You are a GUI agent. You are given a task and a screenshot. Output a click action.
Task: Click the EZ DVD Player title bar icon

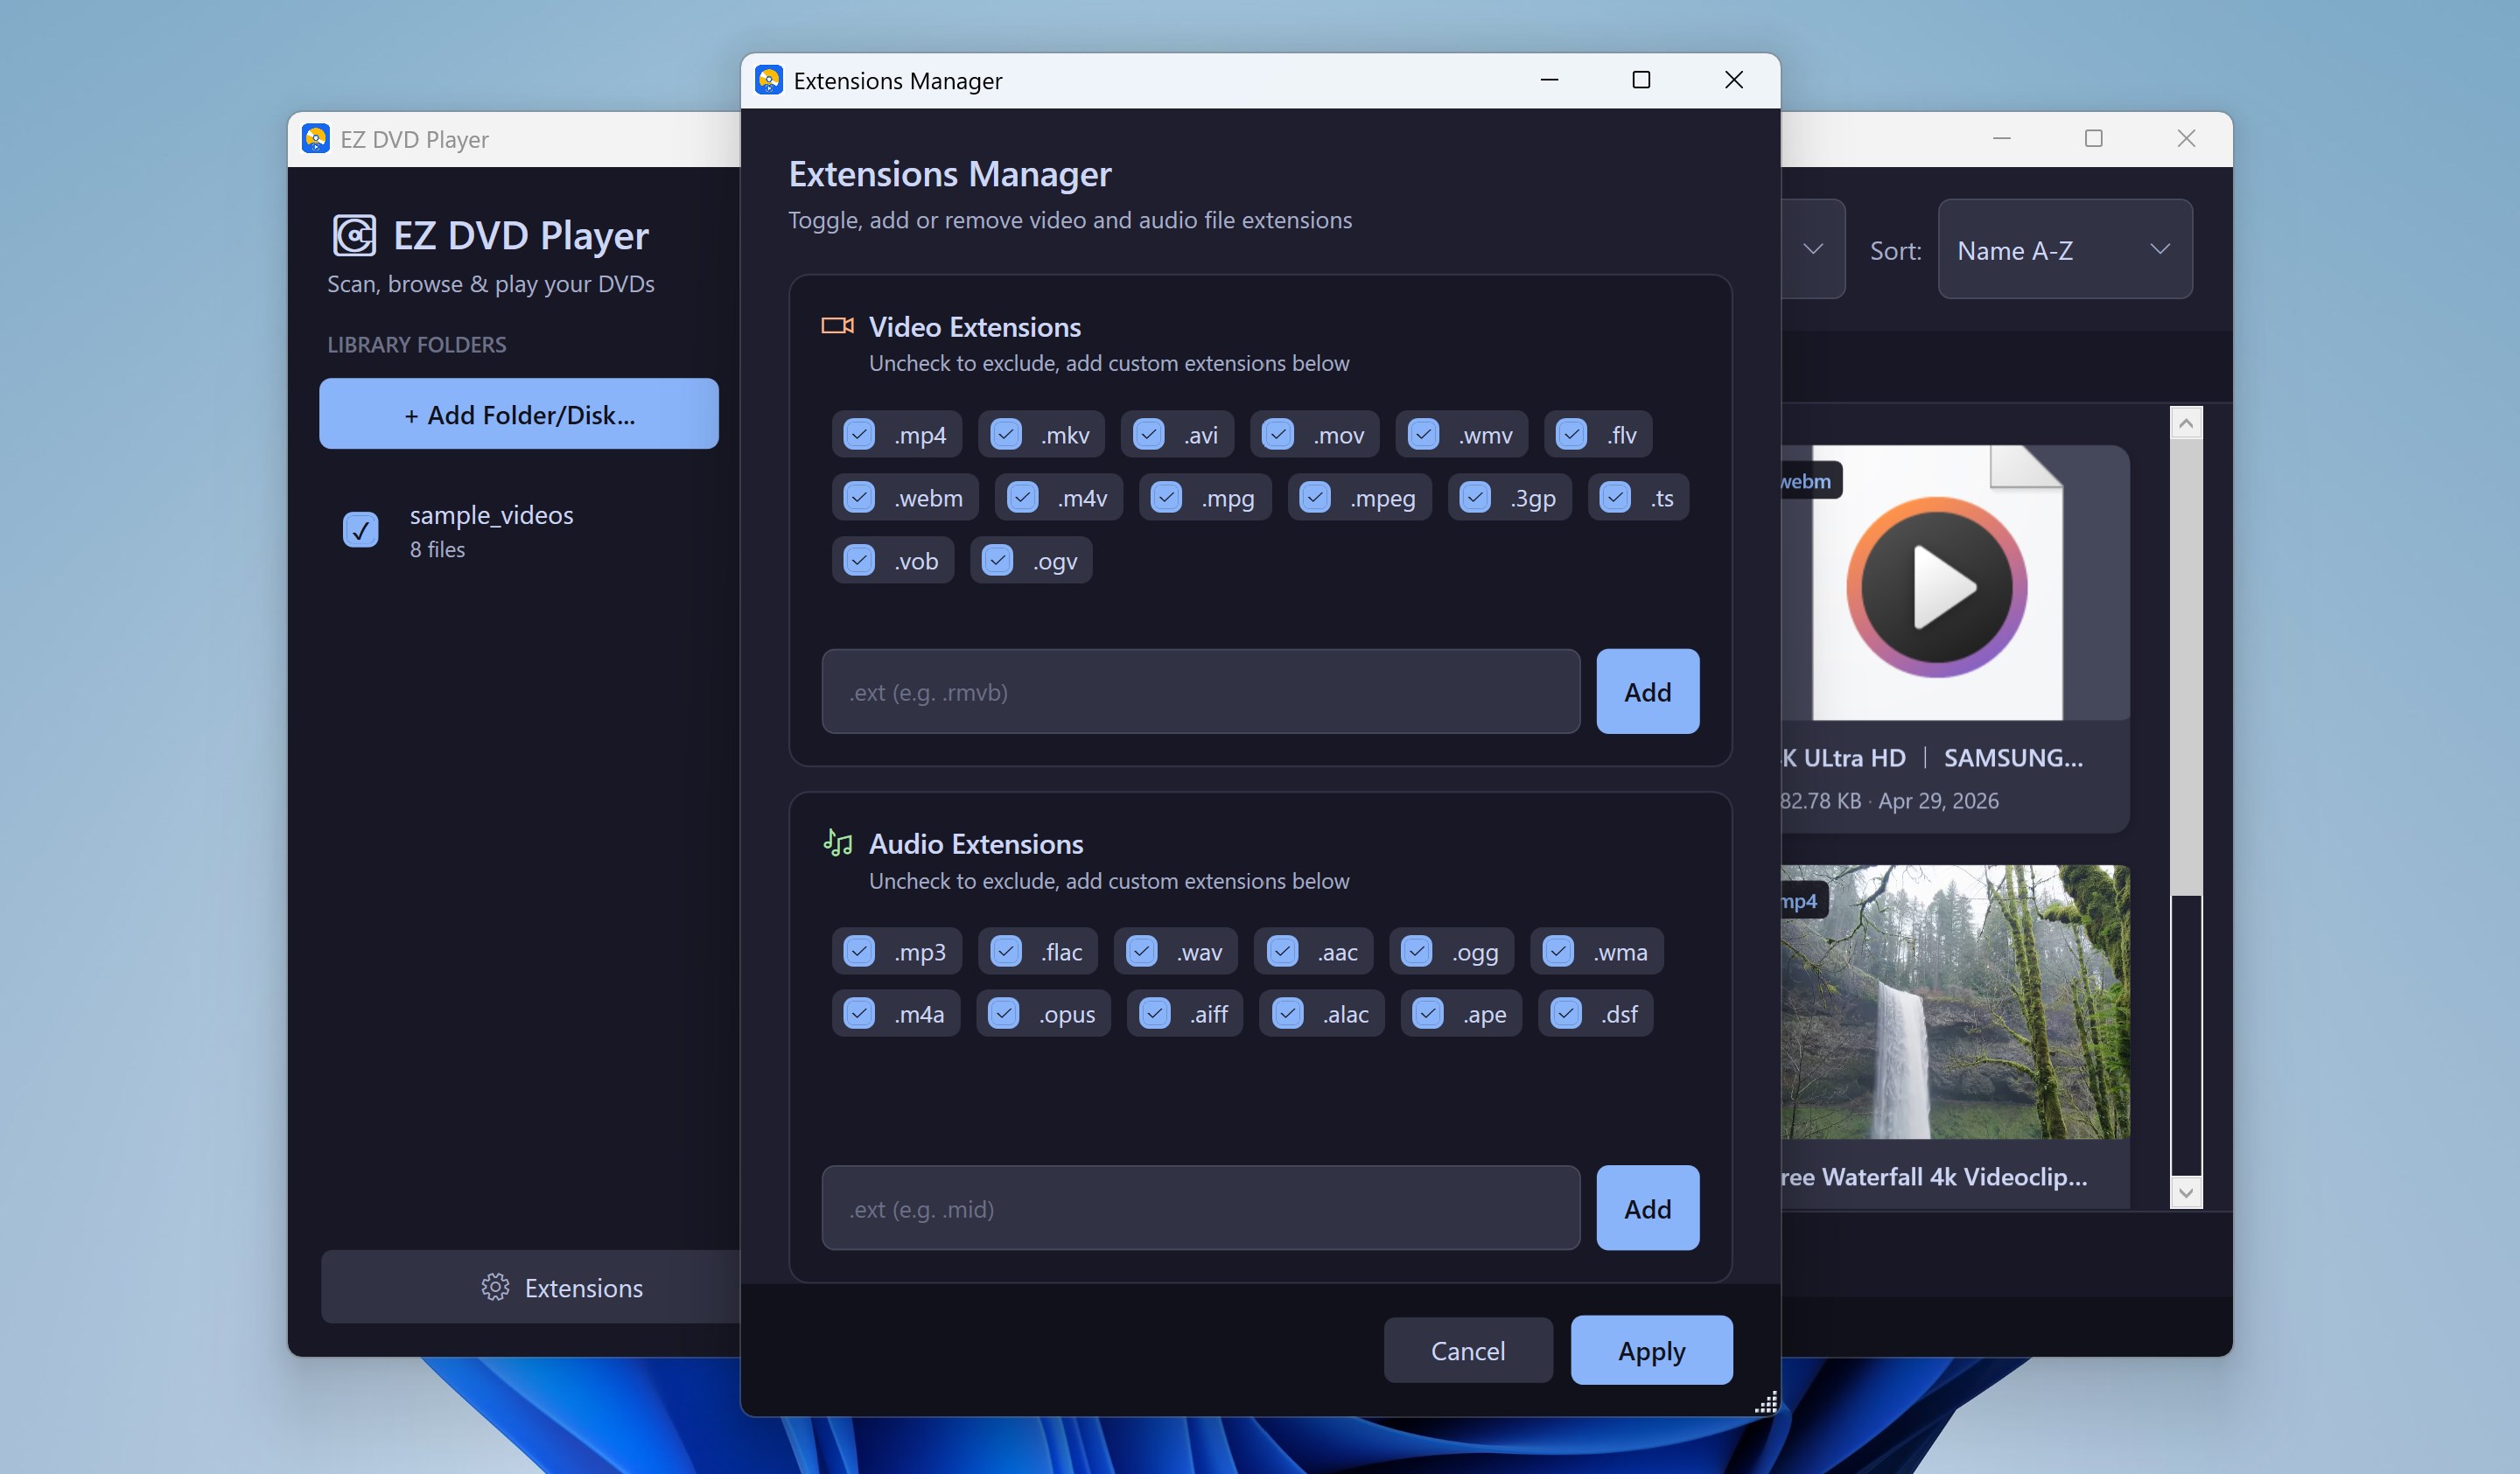coord(316,138)
